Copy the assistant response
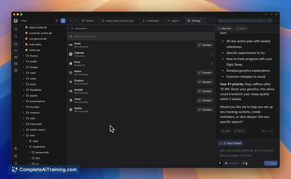This screenshot has height=179, width=291. (226, 131)
